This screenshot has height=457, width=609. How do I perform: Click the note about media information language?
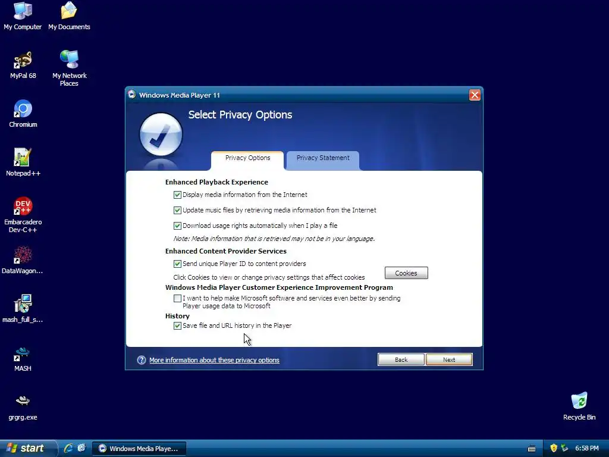274,239
